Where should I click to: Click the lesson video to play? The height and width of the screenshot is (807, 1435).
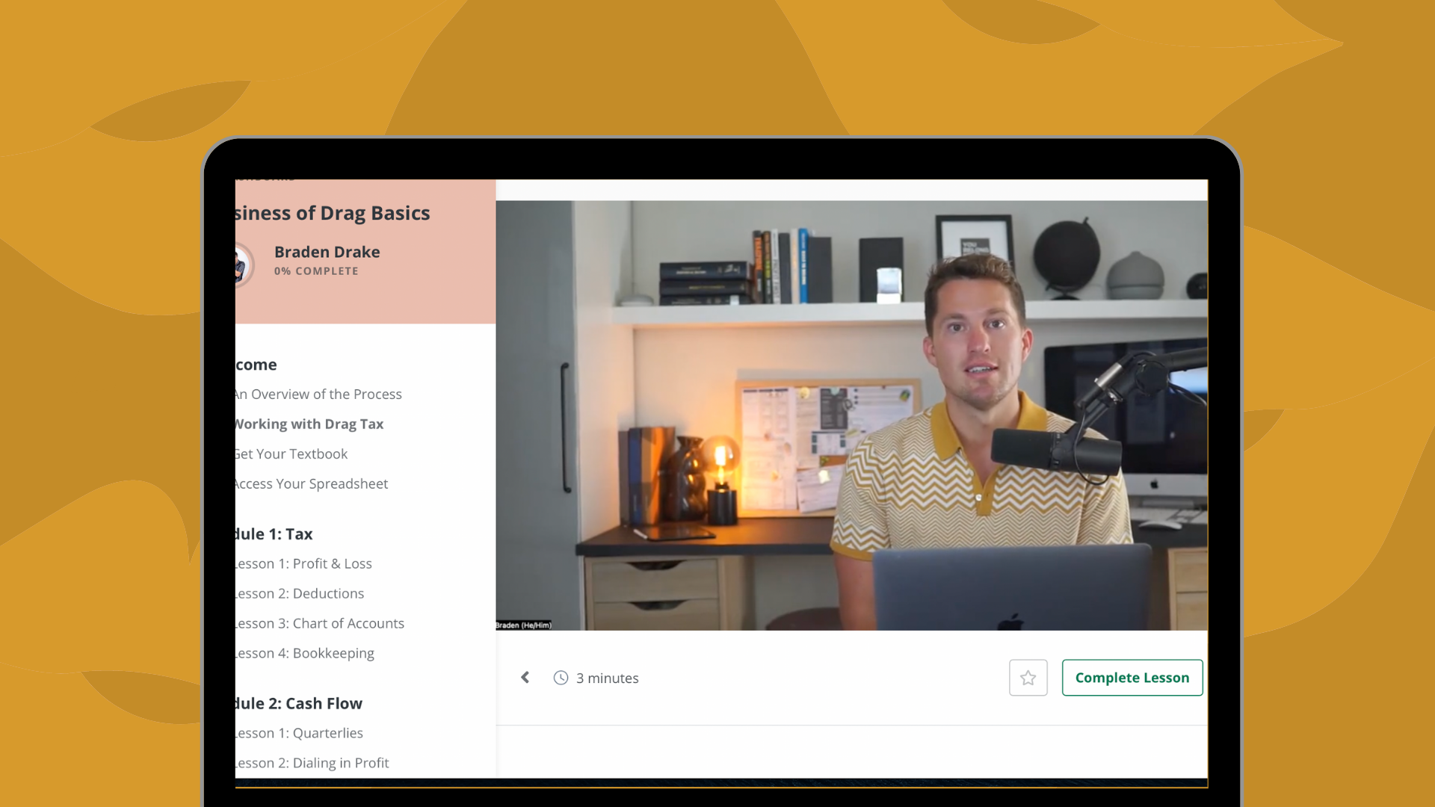click(851, 415)
